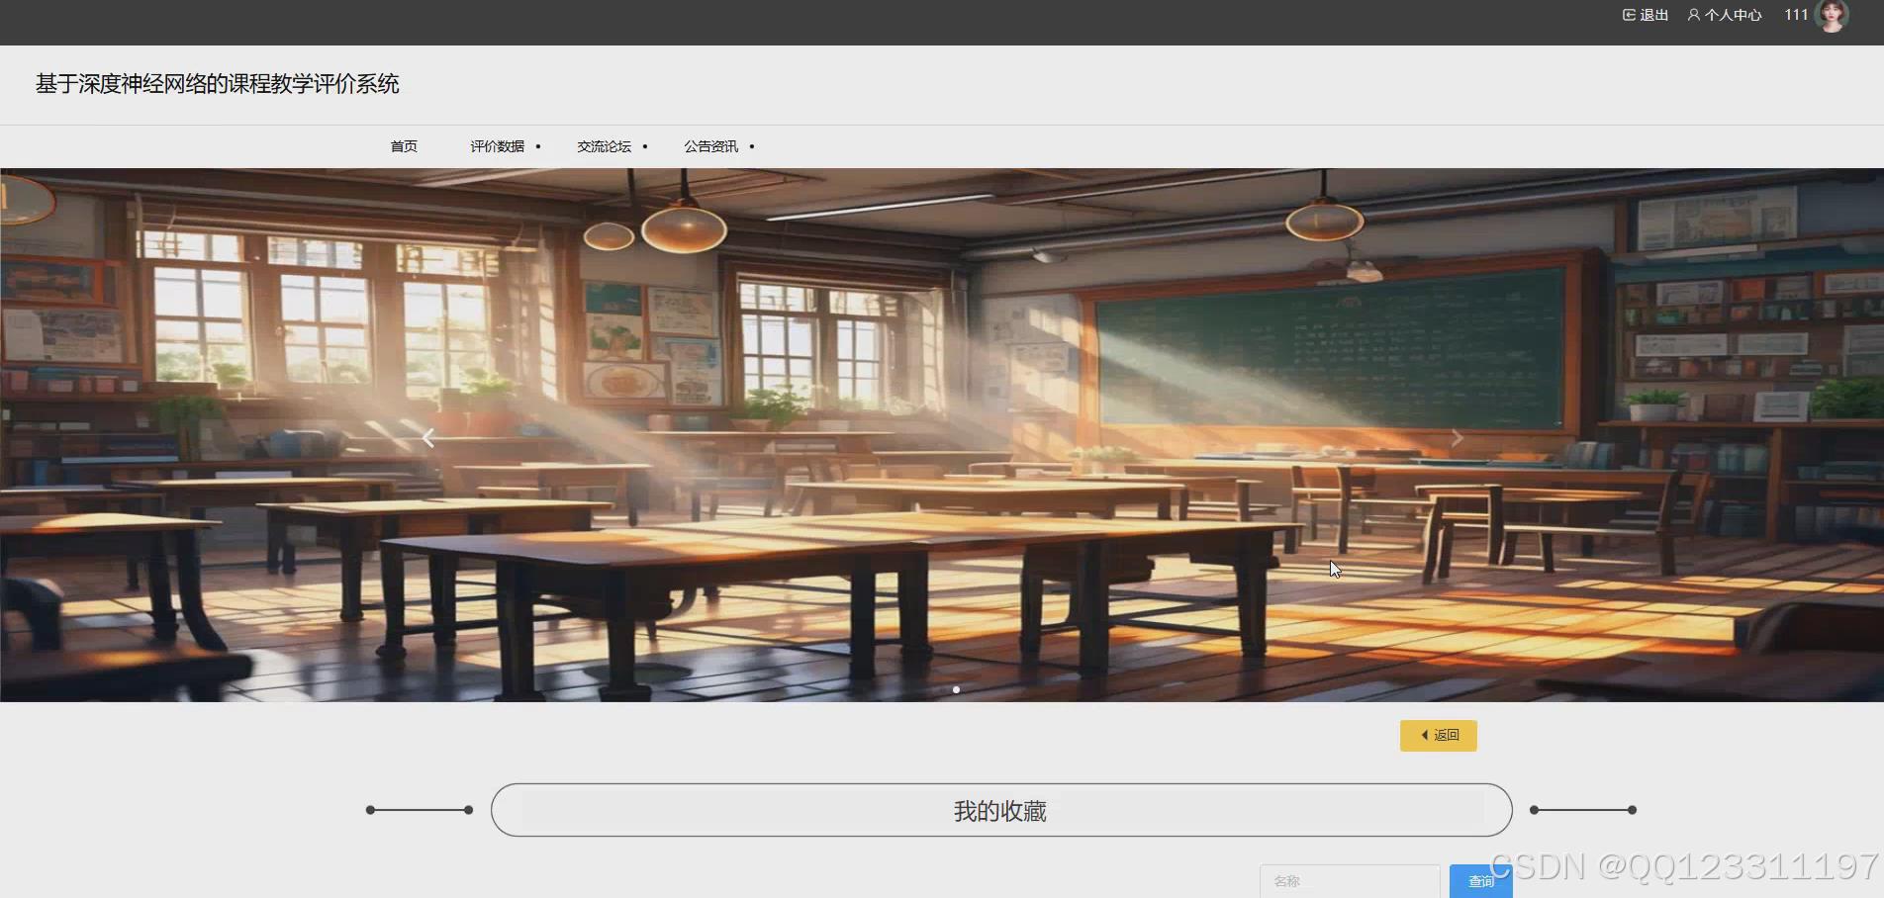
Task: Show next carousel slide arrow
Action: pyautogui.click(x=1457, y=438)
